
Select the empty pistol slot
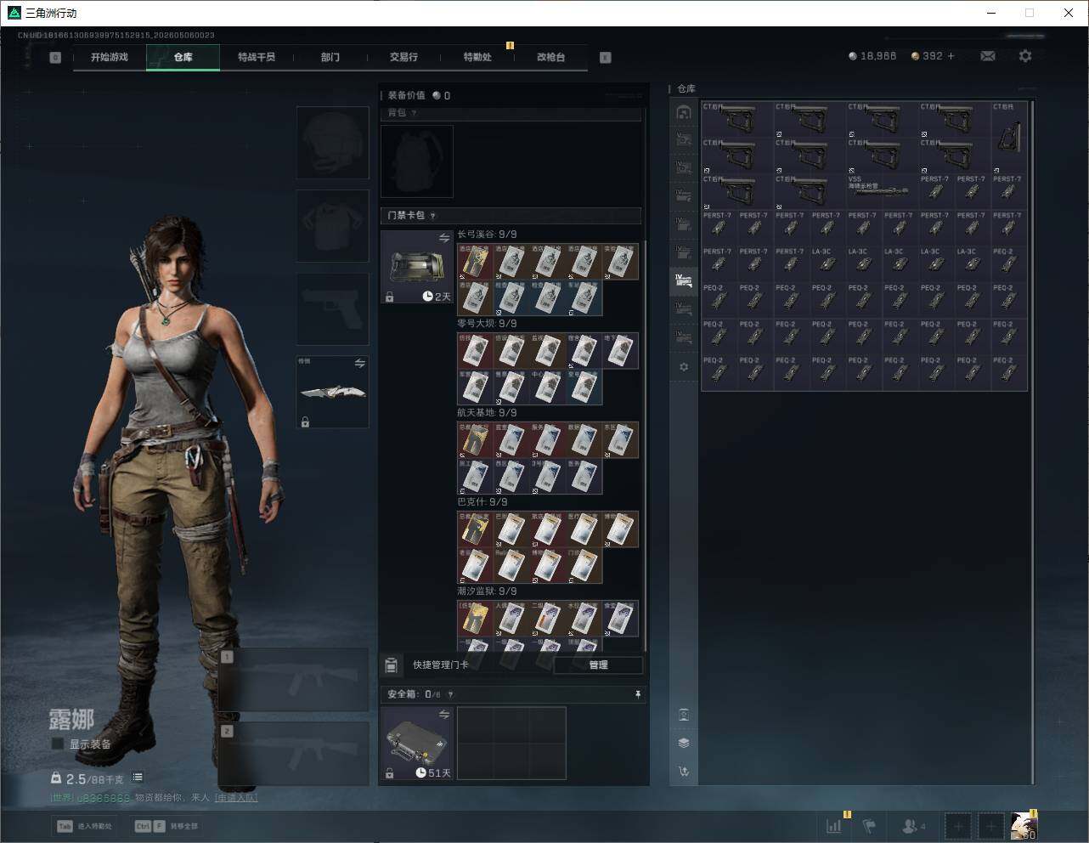tap(333, 309)
